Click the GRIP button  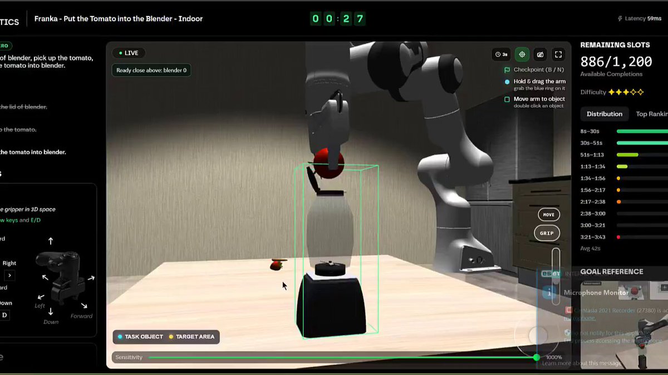pos(547,233)
